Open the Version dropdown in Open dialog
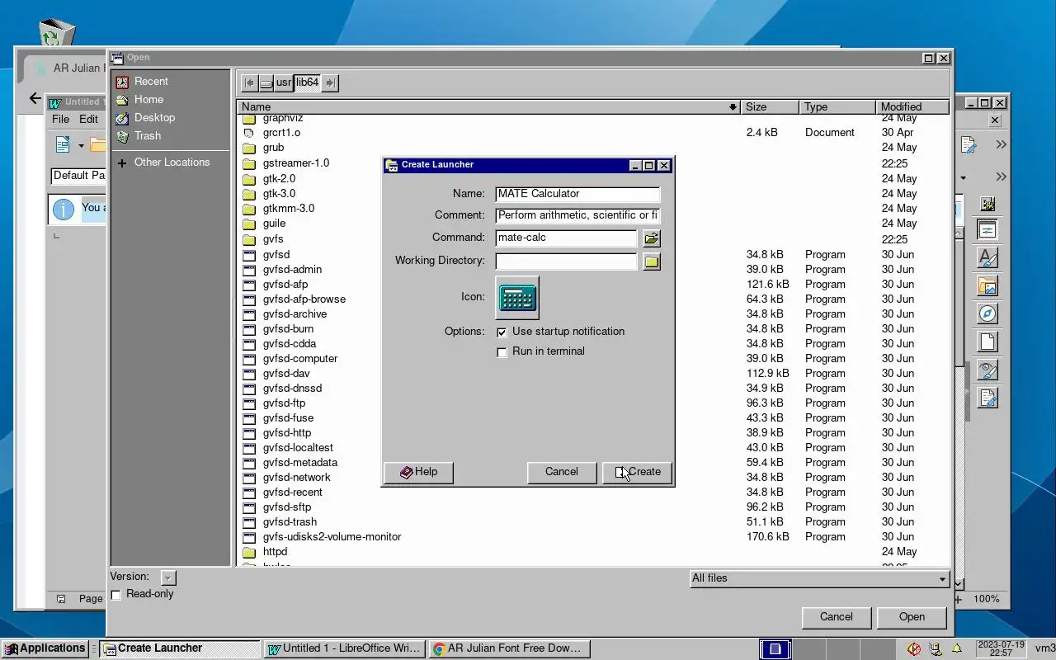This screenshot has height=660, width=1056. [168, 578]
